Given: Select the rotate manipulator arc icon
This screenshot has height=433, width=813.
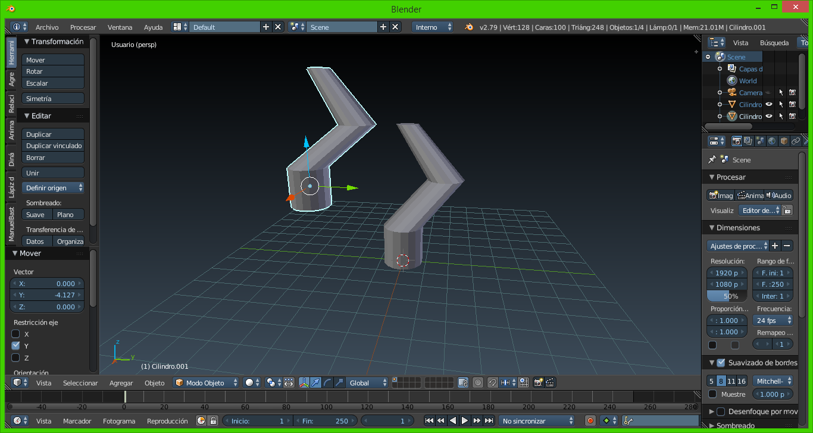Looking at the screenshot, I should (x=328, y=382).
